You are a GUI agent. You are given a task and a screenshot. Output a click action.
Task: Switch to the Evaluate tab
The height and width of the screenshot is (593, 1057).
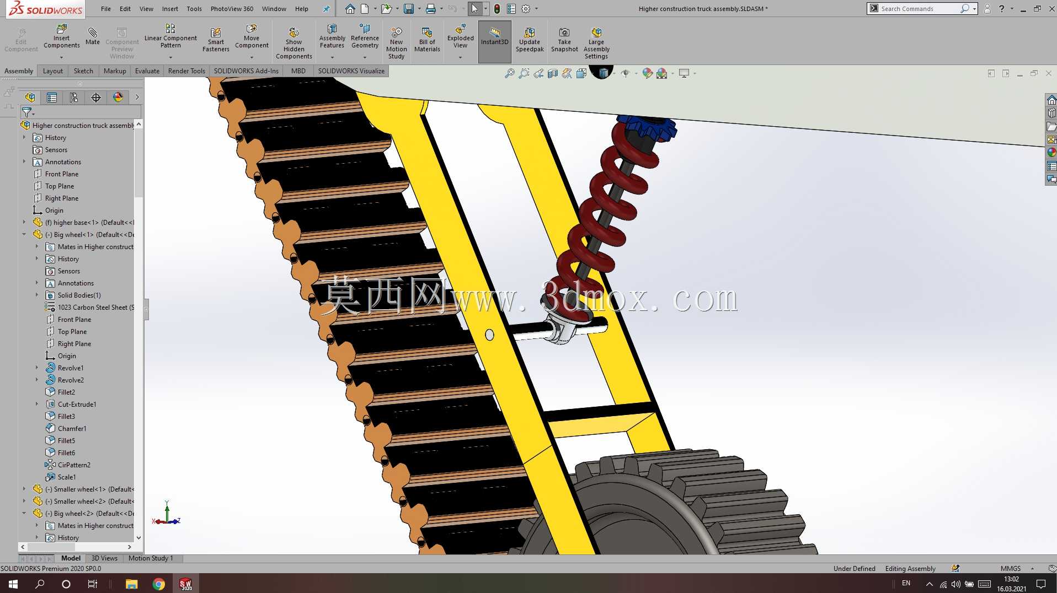coord(147,71)
